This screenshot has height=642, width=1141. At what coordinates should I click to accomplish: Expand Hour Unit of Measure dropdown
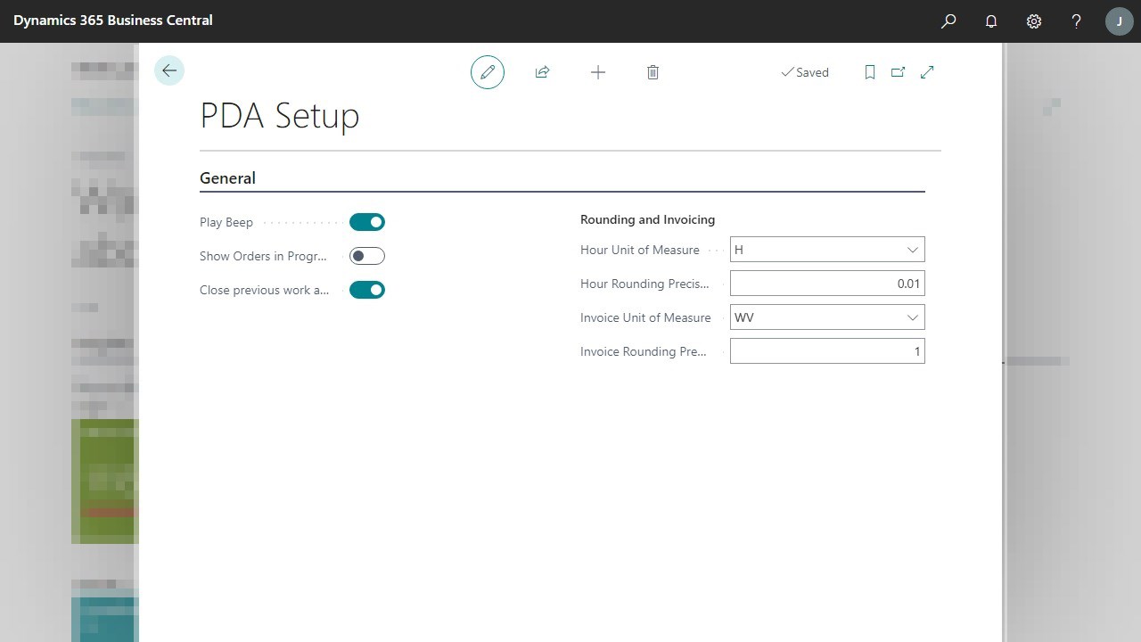[912, 250]
